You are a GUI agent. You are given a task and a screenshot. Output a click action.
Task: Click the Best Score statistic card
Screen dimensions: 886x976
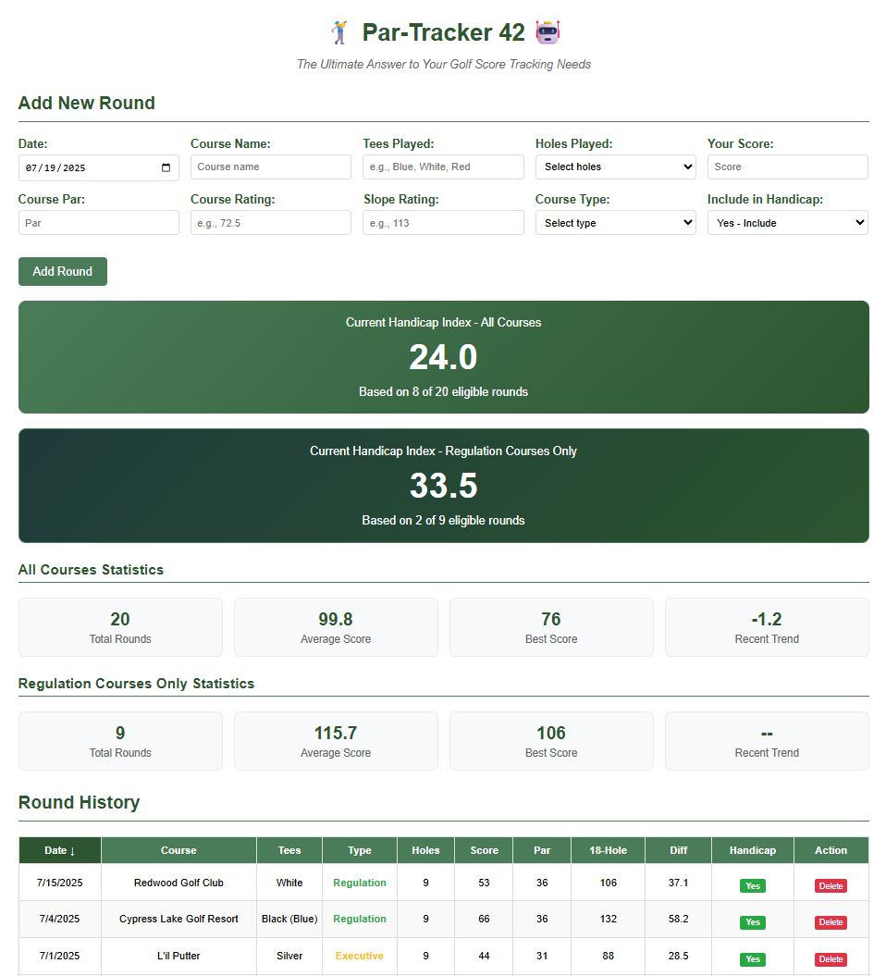(x=551, y=626)
